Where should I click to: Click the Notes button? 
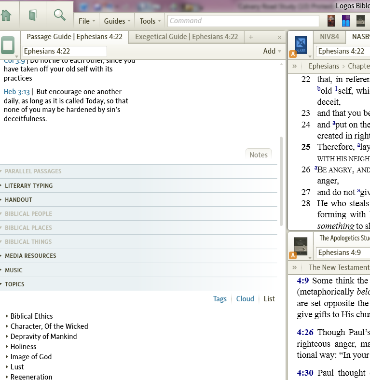coord(259,155)
